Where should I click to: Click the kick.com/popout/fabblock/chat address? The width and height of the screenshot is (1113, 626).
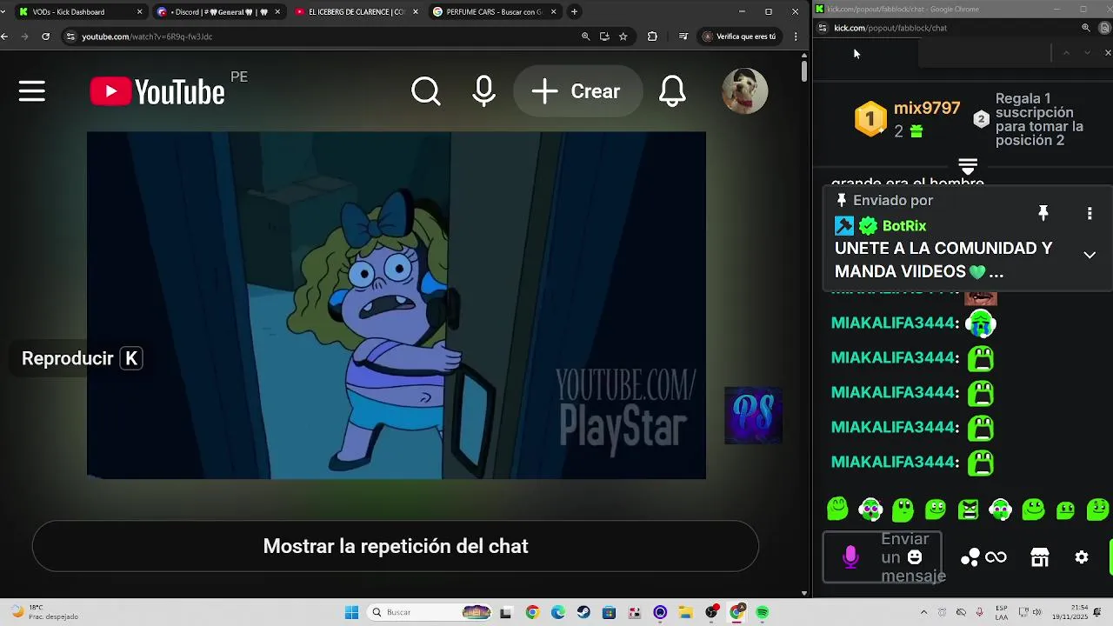pos(890,28)
